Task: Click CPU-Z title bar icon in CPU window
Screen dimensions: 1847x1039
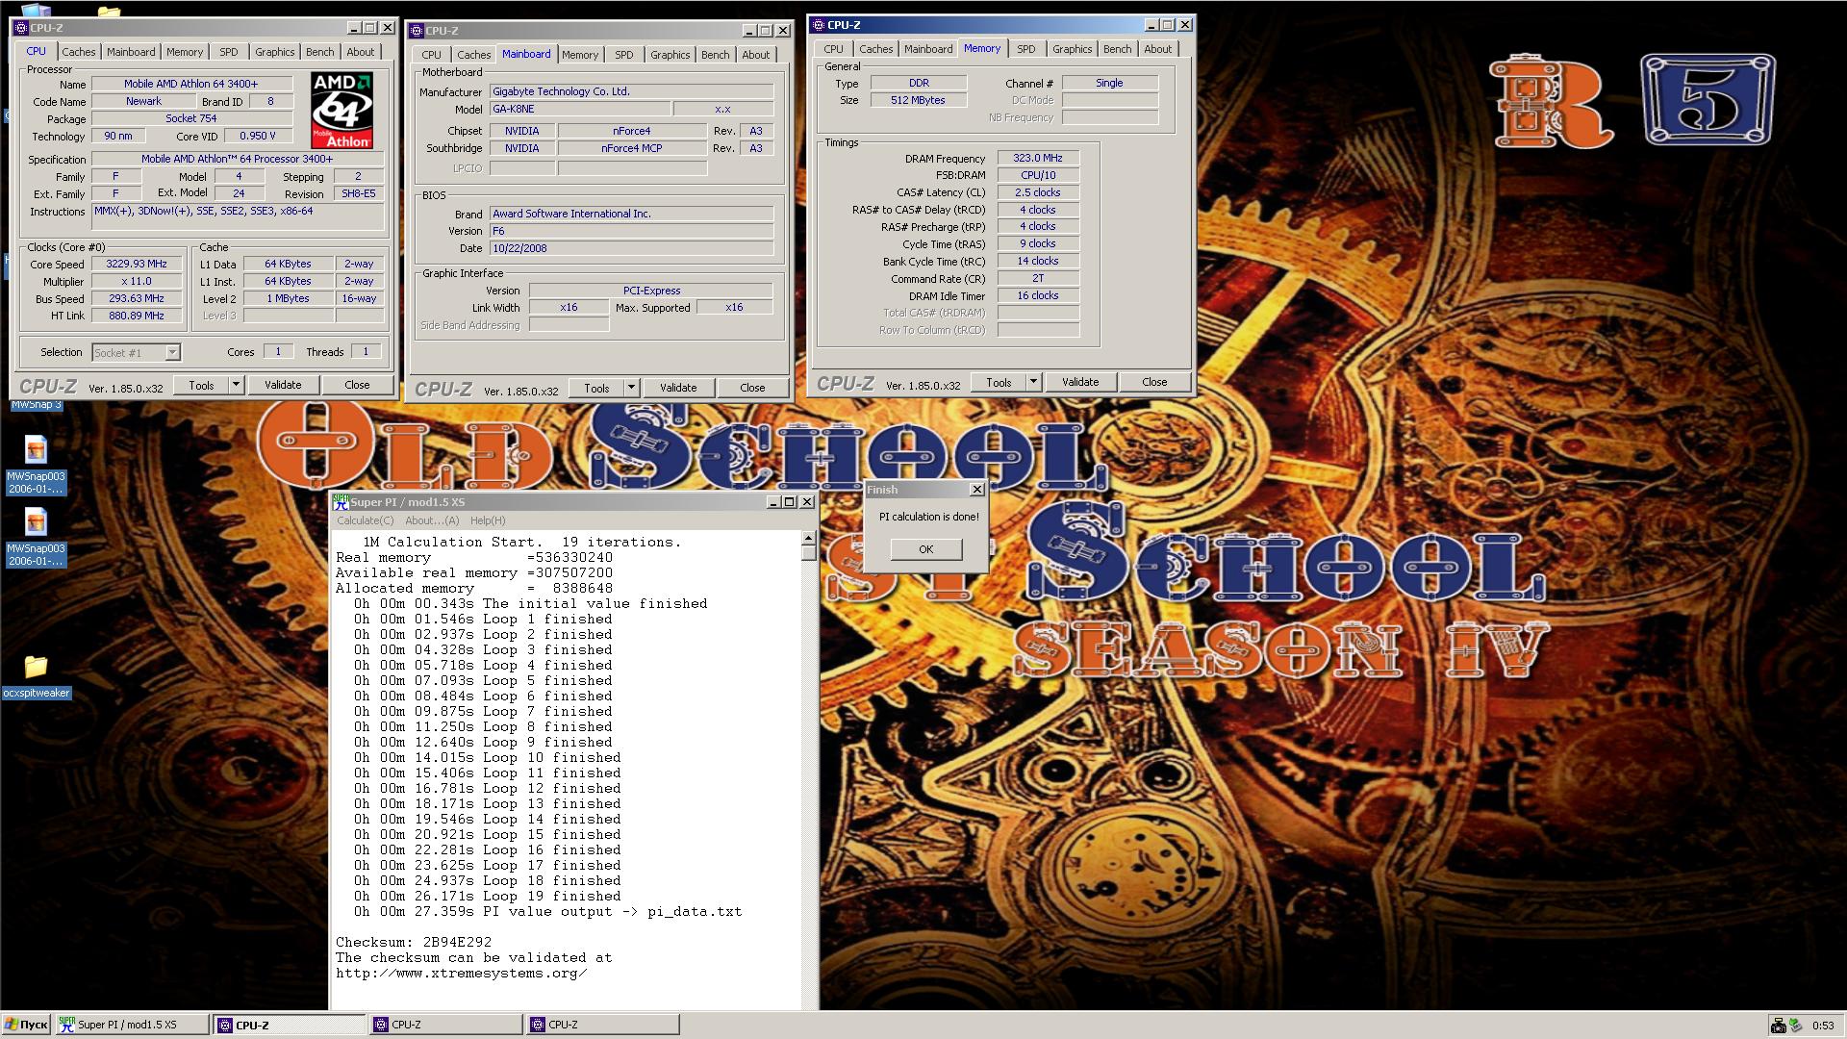Action: click(x=21, y=28)
